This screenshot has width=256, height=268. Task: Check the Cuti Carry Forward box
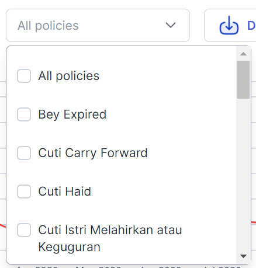point(24,153)
